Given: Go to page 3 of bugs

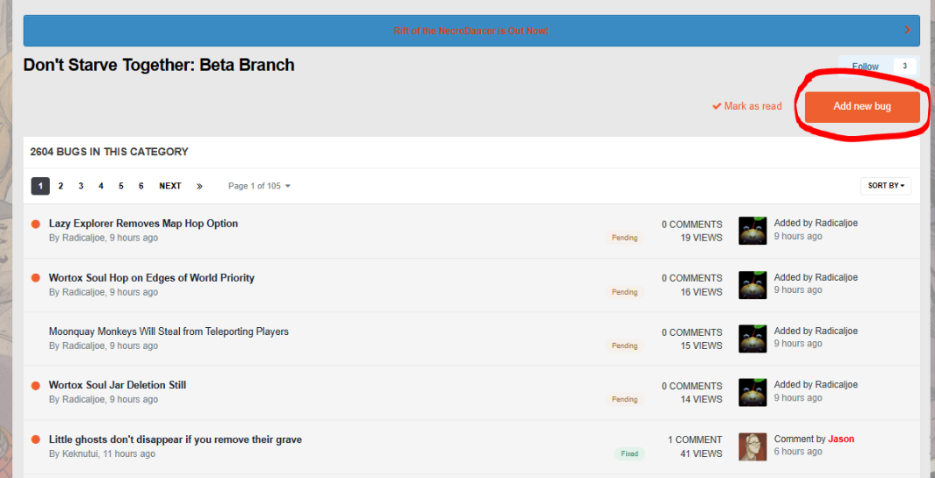Looking at the screenshot, I should coord(81,186).
